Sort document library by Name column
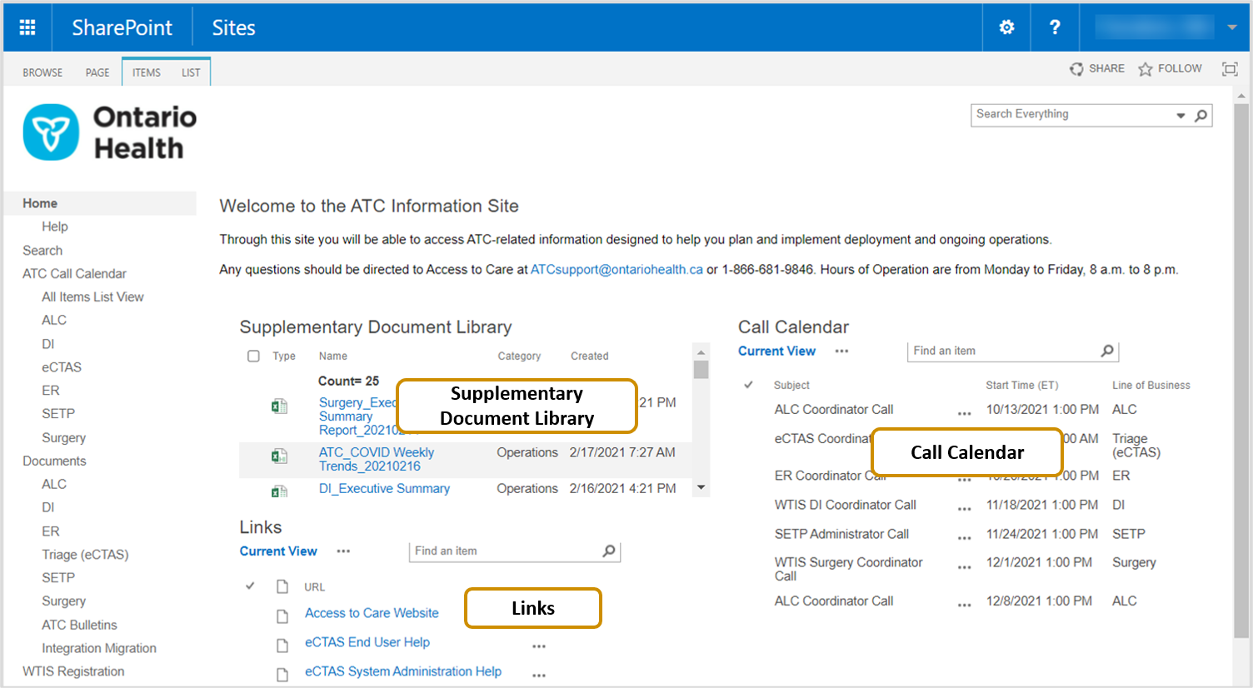The image size is (1253, 688). tap(333, 356)
